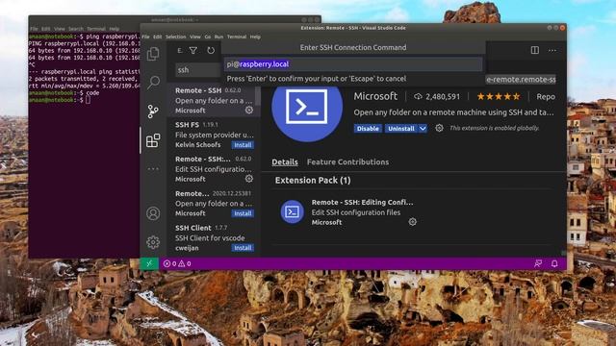
Task: Open gear for Remote - SSH: Editing extension in list
Action: tap(249, 179)
